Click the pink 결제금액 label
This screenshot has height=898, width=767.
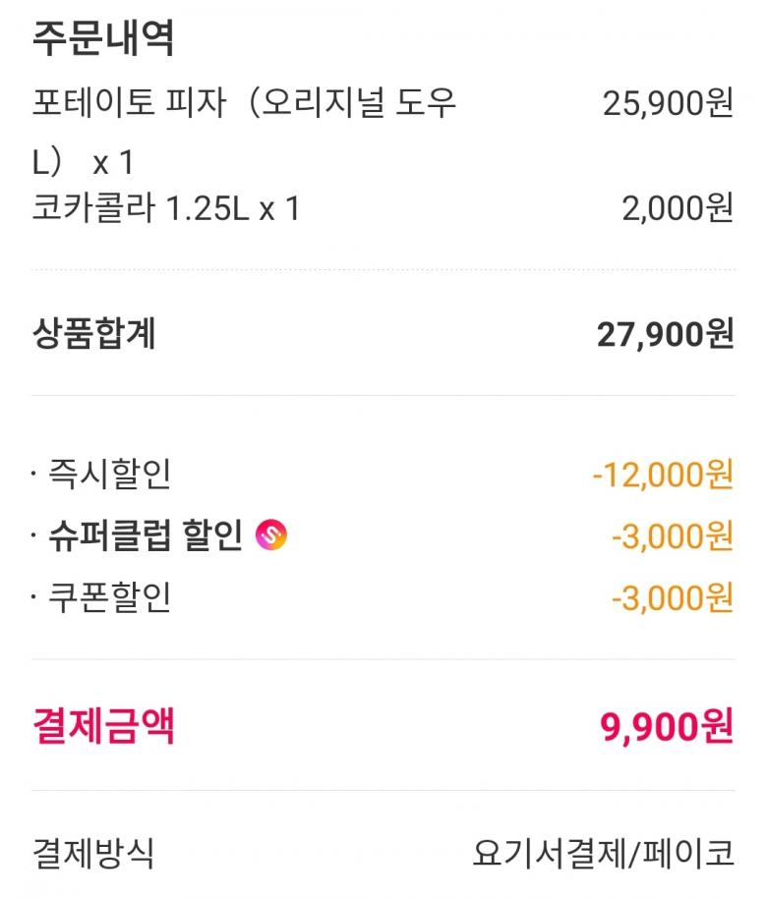point(103,727)
